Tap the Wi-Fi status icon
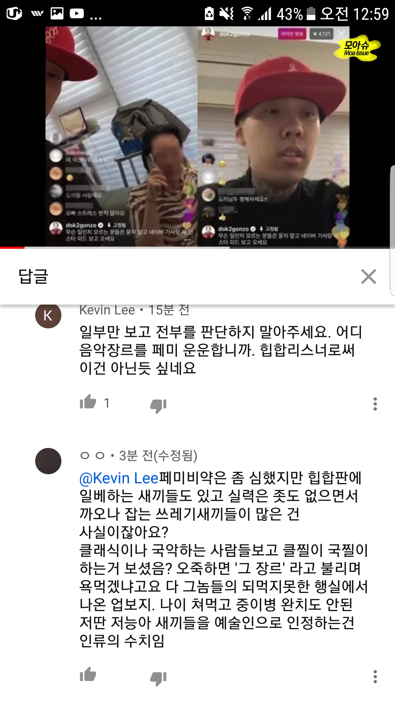Image resolution: width=395 pixels, height=703 pixels. coord(247,13)
